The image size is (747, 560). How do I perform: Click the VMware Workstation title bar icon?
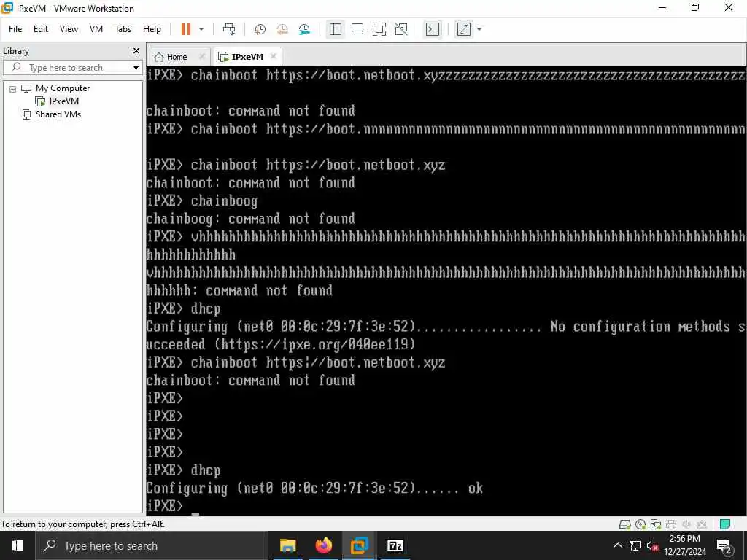[7, 8]
